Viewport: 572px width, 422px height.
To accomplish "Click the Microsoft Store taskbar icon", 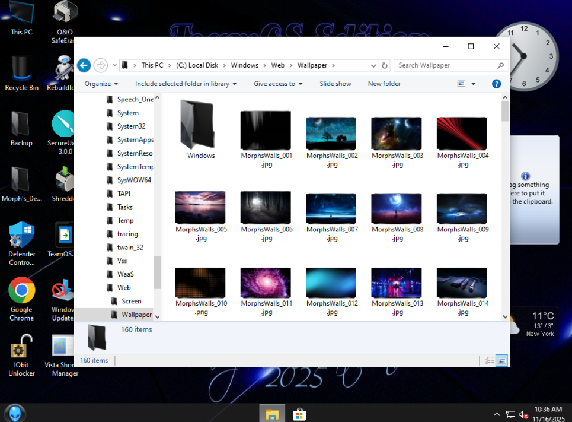I will [299, 414].
